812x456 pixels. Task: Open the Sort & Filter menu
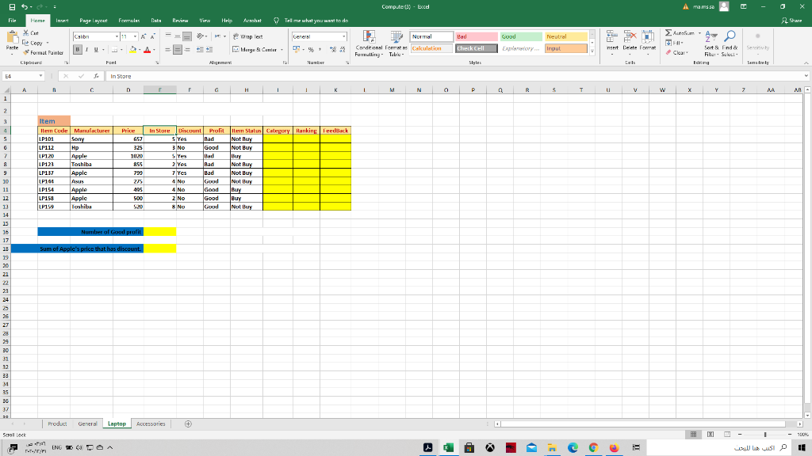click(x=711, y=45)
